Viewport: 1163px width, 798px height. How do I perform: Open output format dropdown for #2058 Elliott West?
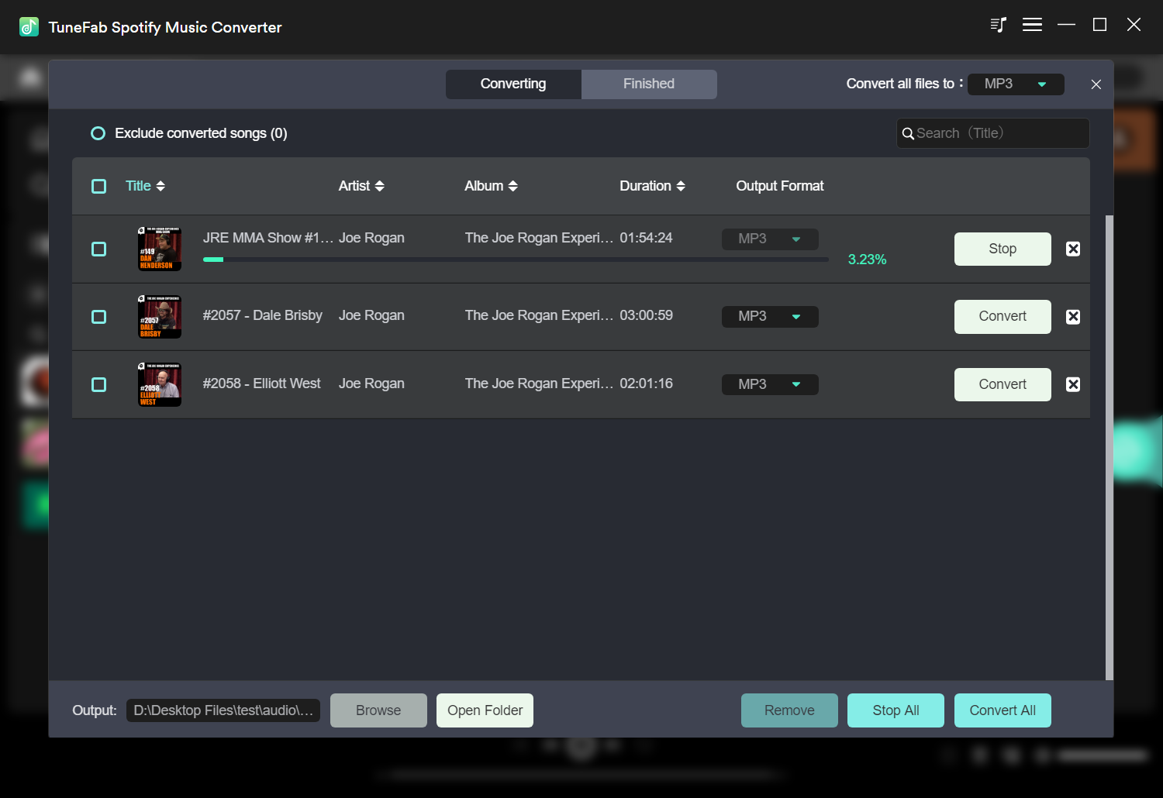[769, 384]
